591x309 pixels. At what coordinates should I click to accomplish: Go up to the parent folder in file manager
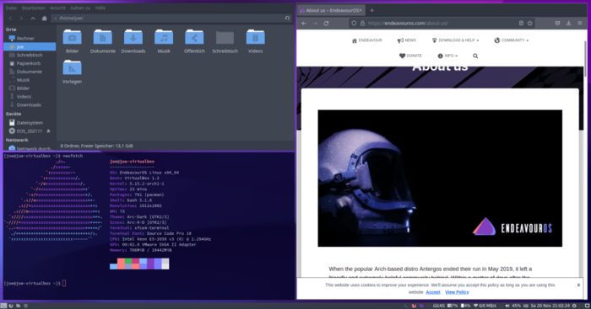(33, 18)
